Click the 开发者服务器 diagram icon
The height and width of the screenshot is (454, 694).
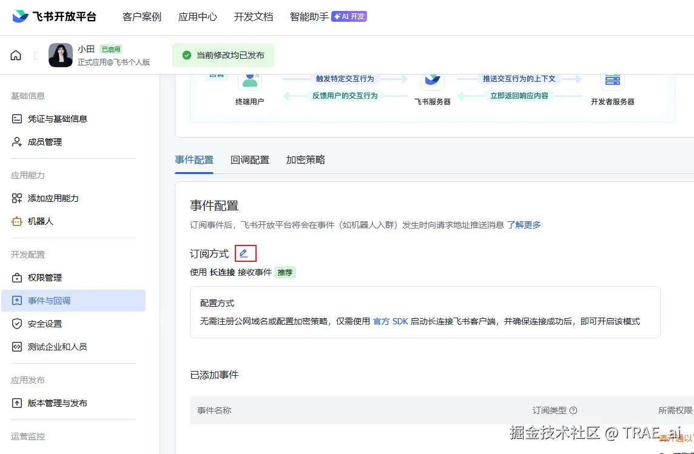[613, 81]
